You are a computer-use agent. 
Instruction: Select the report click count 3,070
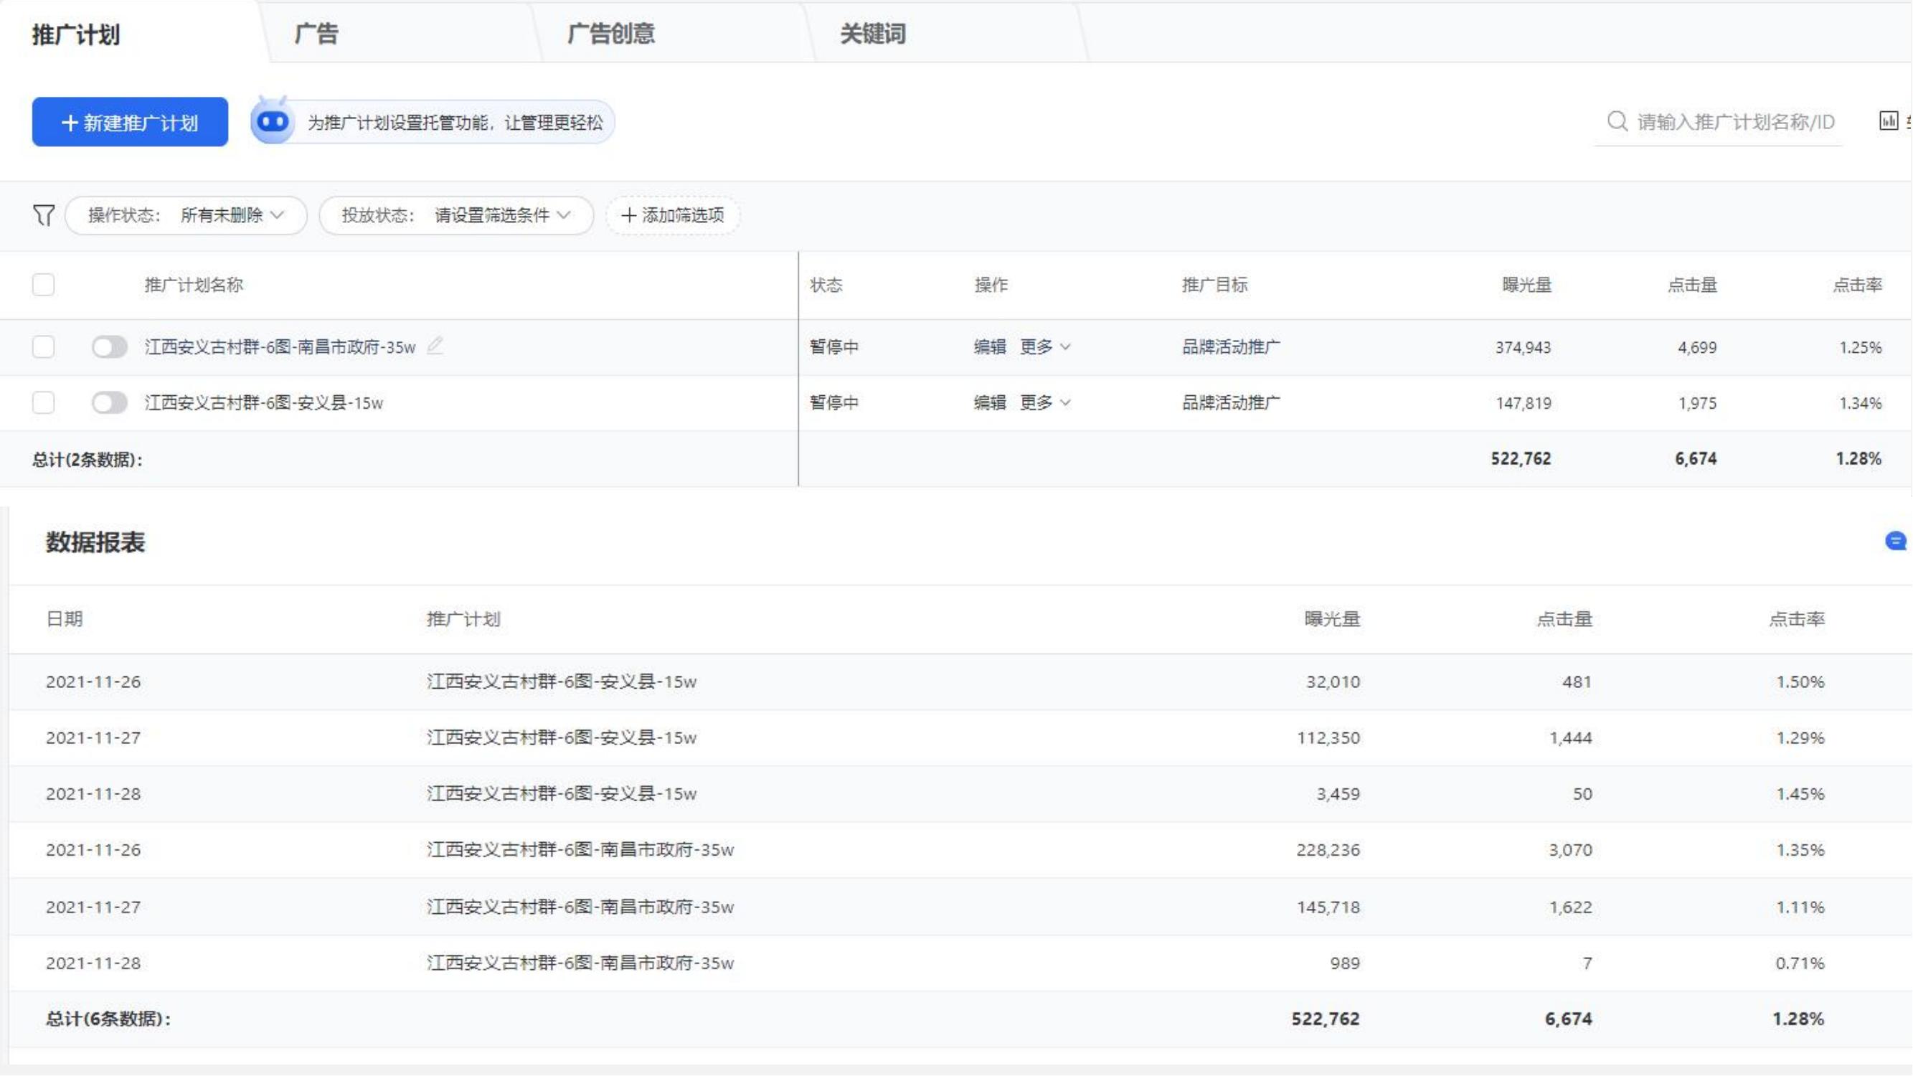[x=1570, y=849]
